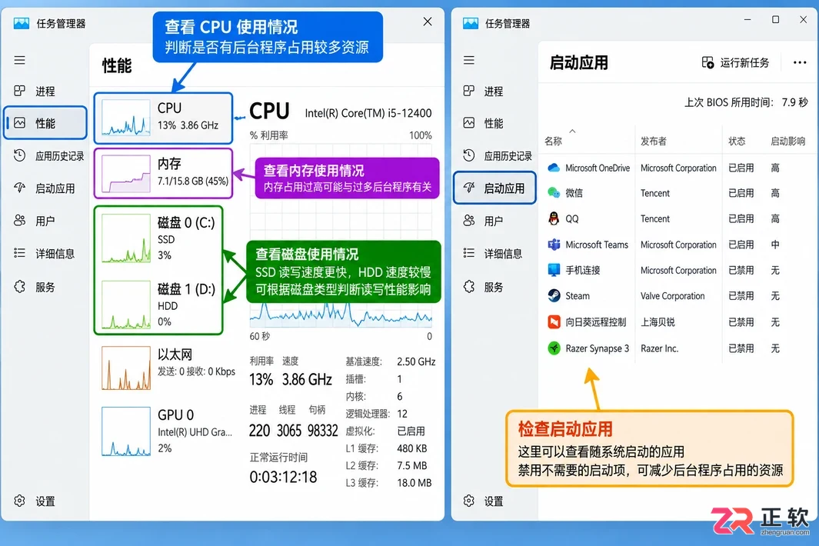Open hamburger menu in right Task Manager window
The image size is (819, 546).
[x=468, y=60]
